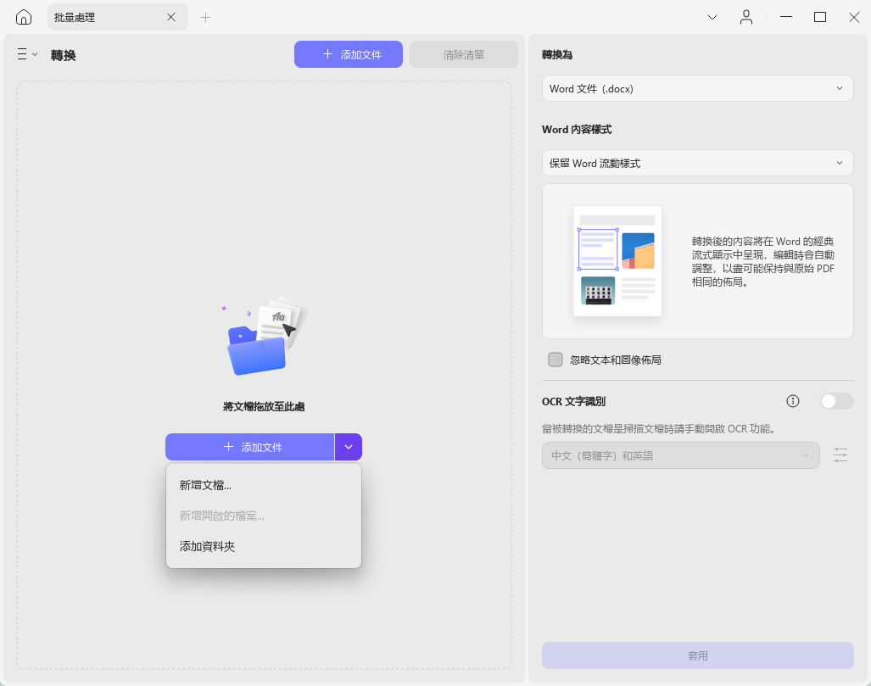The height and width of the screenshot is (686, 871).
Task: Minimize the window
Action: 785,17
